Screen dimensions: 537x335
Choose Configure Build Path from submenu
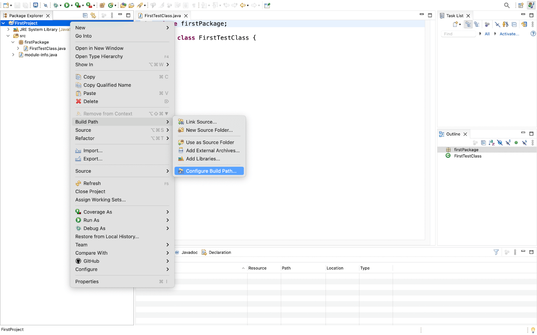(x=211, y=171)
